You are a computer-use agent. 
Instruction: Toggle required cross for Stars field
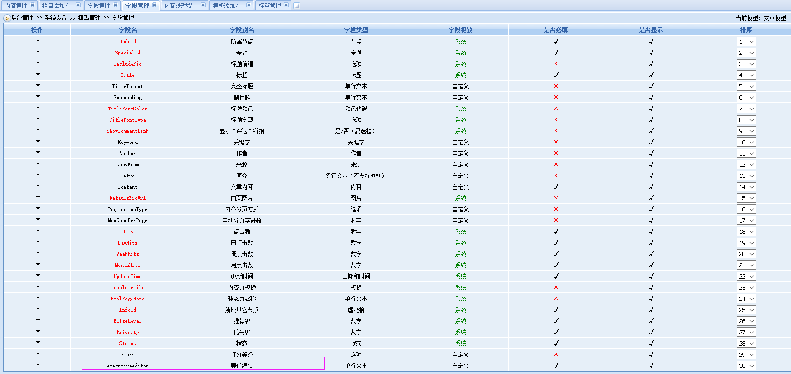pyautogui.click(x=556, y=354)
